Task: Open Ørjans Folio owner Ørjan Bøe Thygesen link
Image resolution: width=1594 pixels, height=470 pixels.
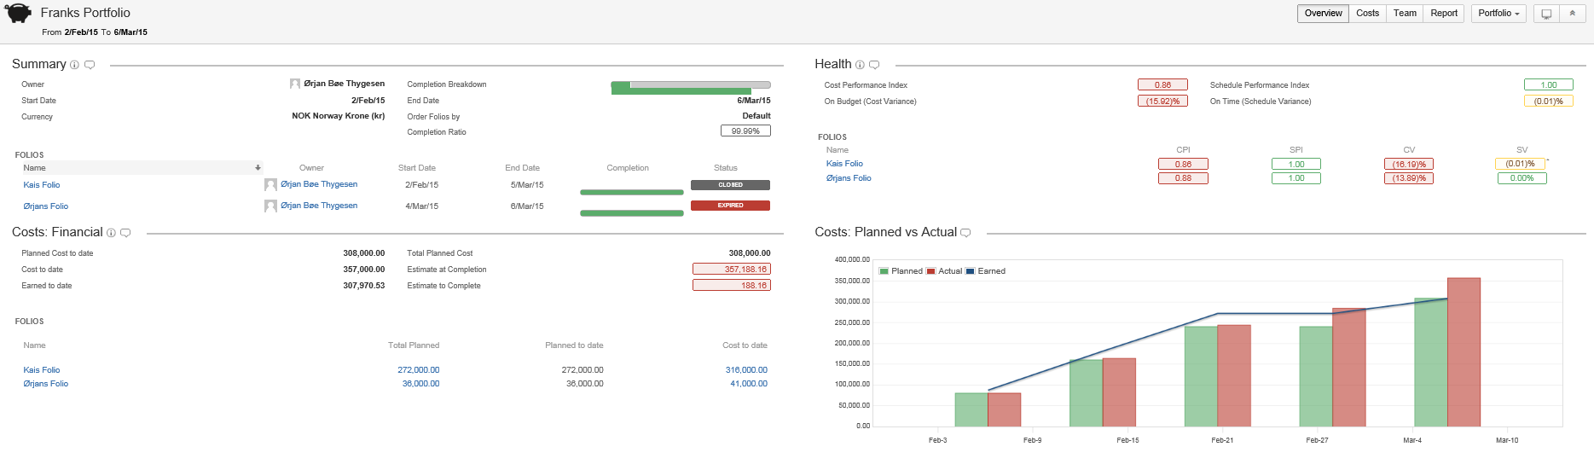Action: tap(319, 206)
